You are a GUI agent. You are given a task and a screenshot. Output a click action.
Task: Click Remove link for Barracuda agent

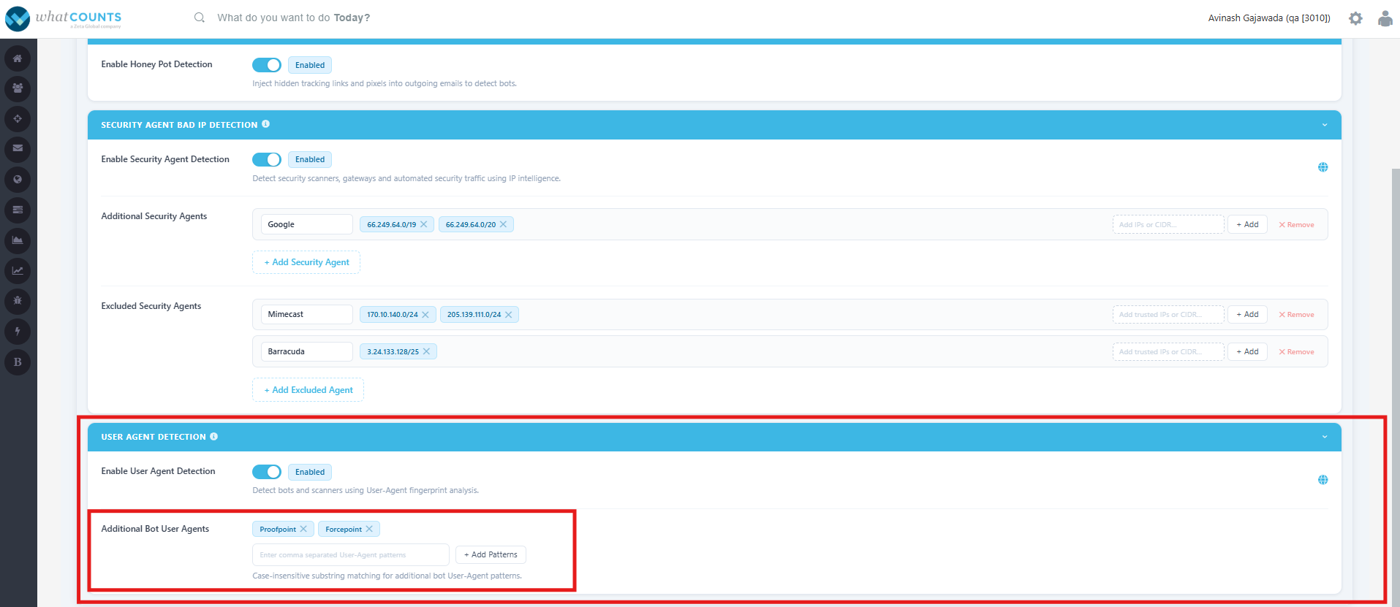[1296, 352]
